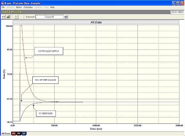
Task: Minimize the Protuner window
Action: pos(174,3)
